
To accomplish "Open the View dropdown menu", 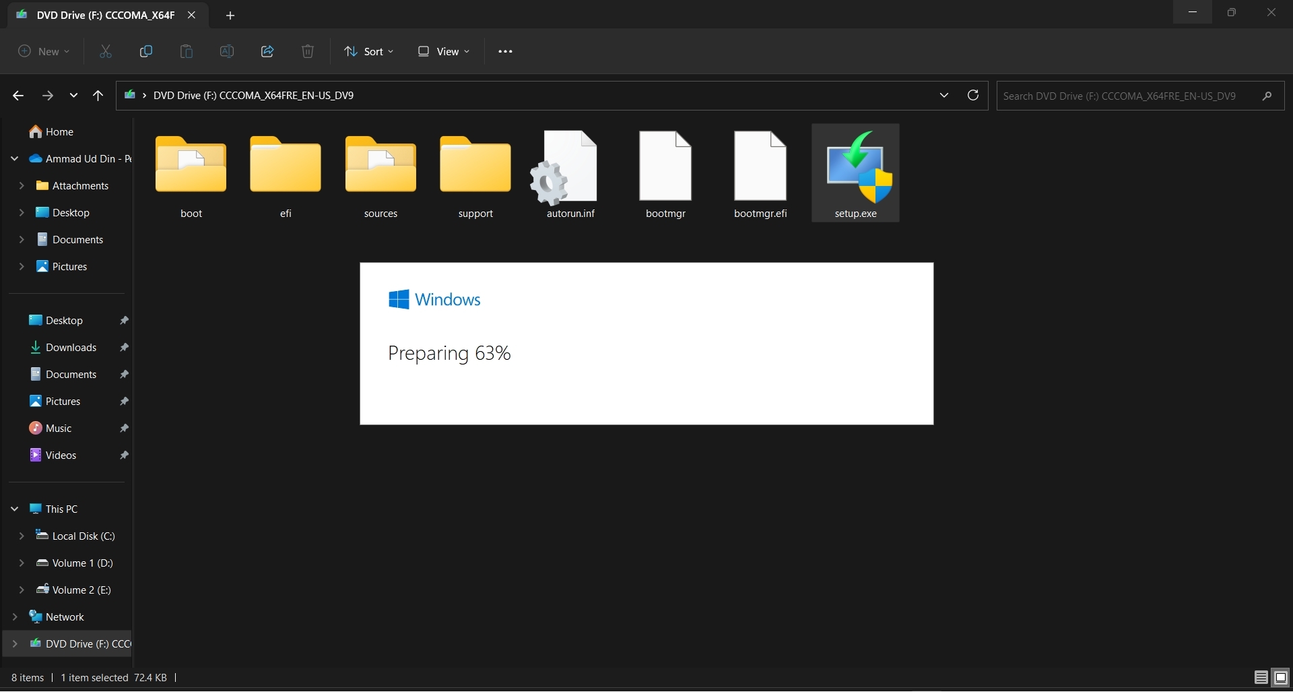I will (x=444, y=52).
